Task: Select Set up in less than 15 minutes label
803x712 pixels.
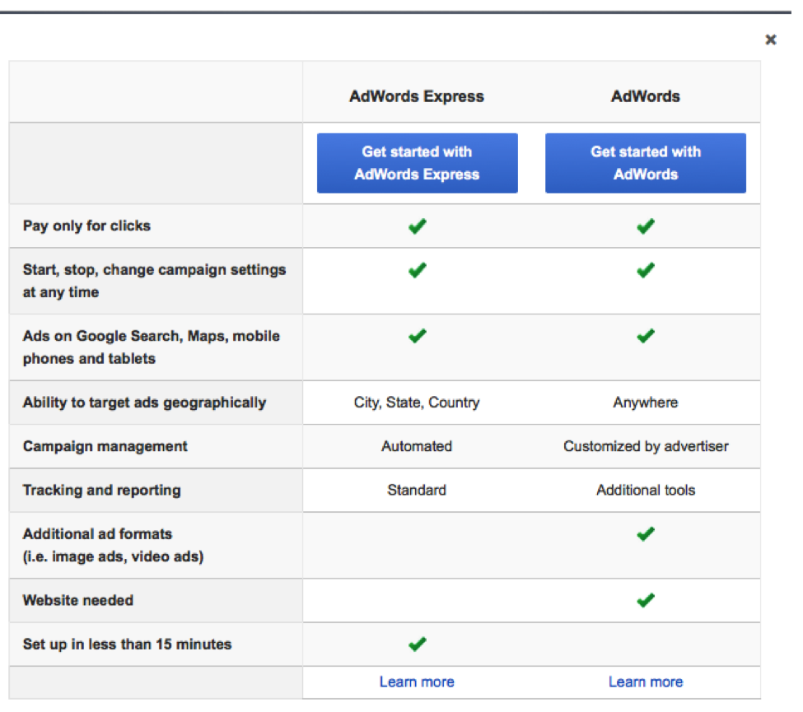Action: point(127,644)
